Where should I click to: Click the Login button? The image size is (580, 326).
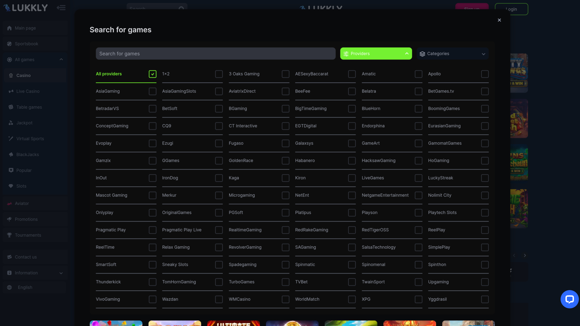tap(511, 9)
